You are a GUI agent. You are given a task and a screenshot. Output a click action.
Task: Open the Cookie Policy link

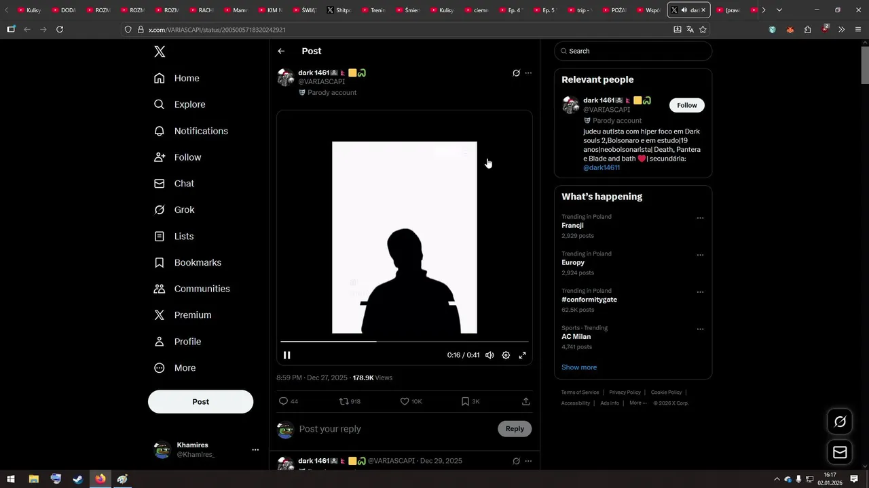666,392
